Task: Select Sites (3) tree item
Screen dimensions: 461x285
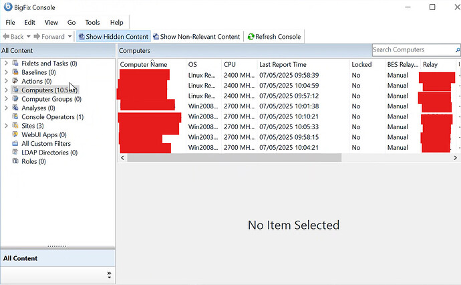Action: 32,126
